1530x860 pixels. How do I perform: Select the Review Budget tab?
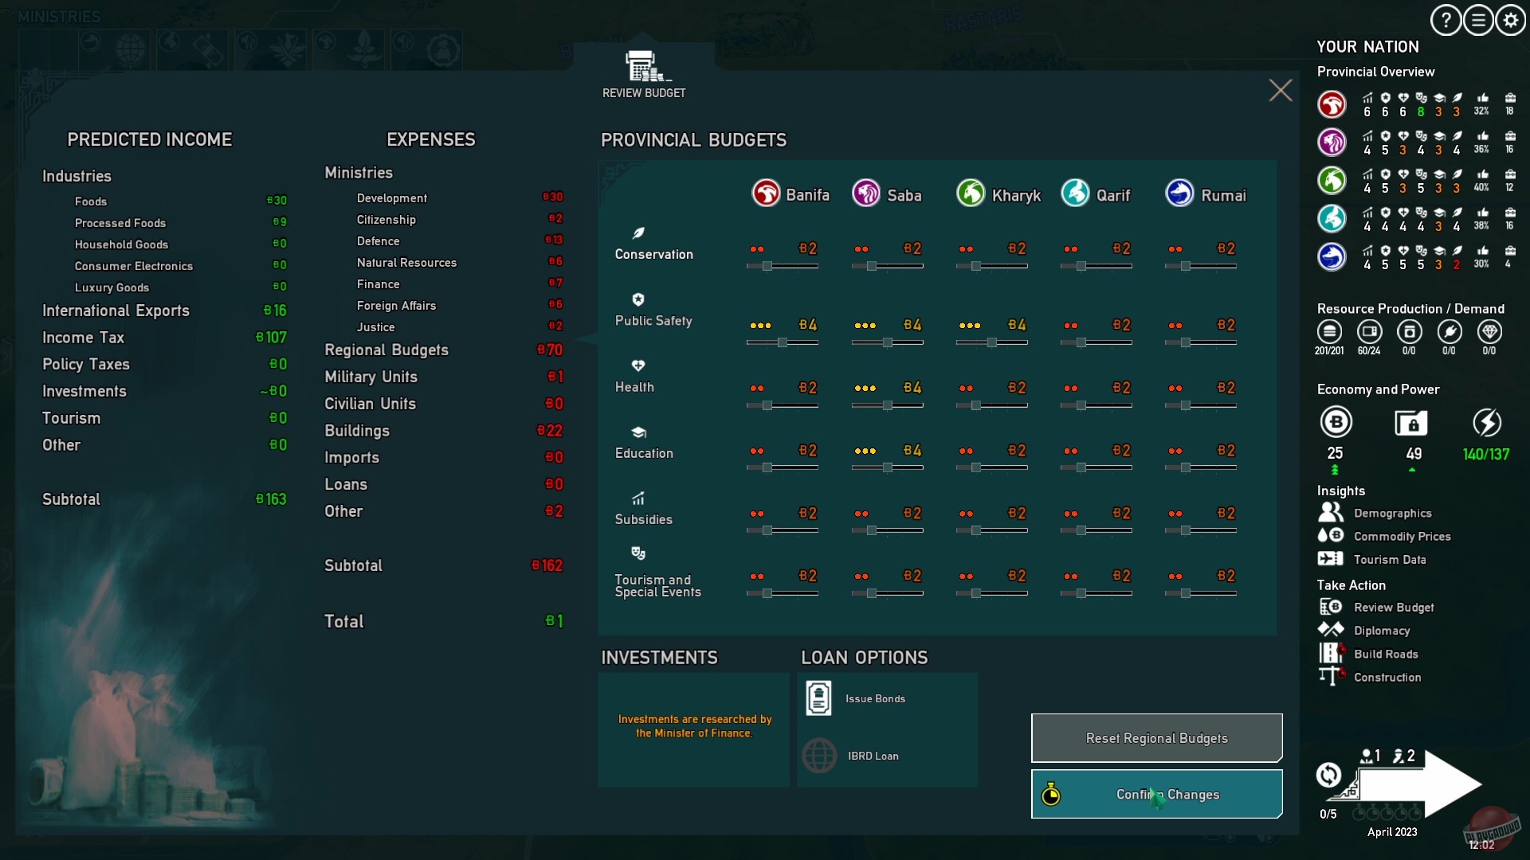[x=644, y=73]
